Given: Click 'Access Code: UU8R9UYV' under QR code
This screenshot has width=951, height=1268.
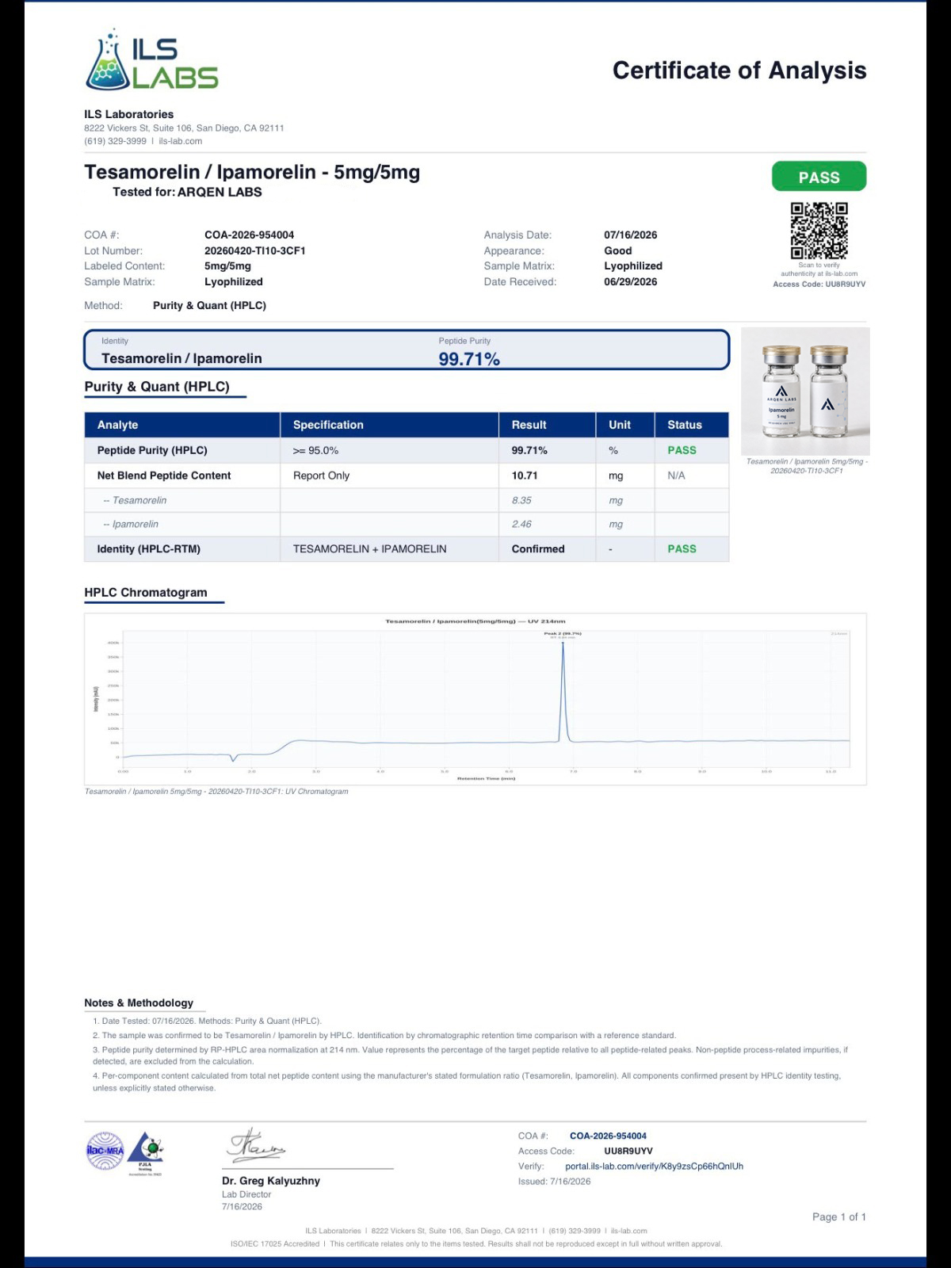Looking at the screenshot, I should click(819, 284).
